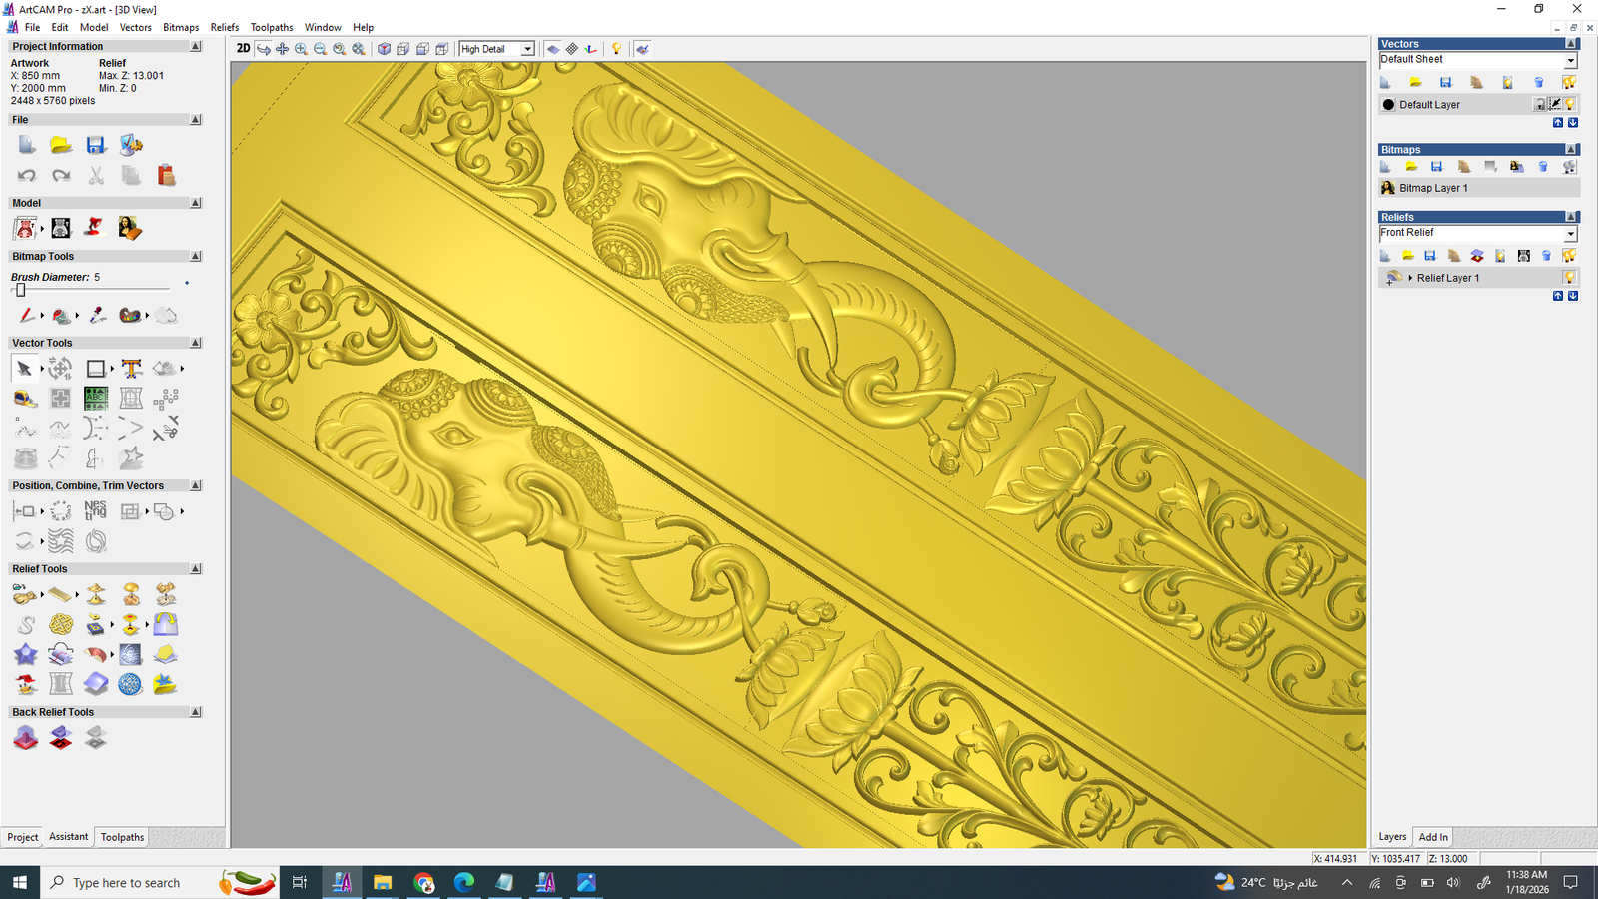Screen dimensions: 1598x899
Task: Switch to the Toolpaths tab at bottom
Action: click(122, 837)
